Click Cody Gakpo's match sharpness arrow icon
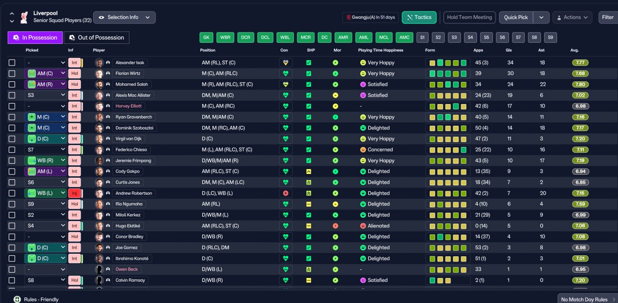The height and width of the screenshot is (303, 618). pyautogui.click(x=309, y=171)
